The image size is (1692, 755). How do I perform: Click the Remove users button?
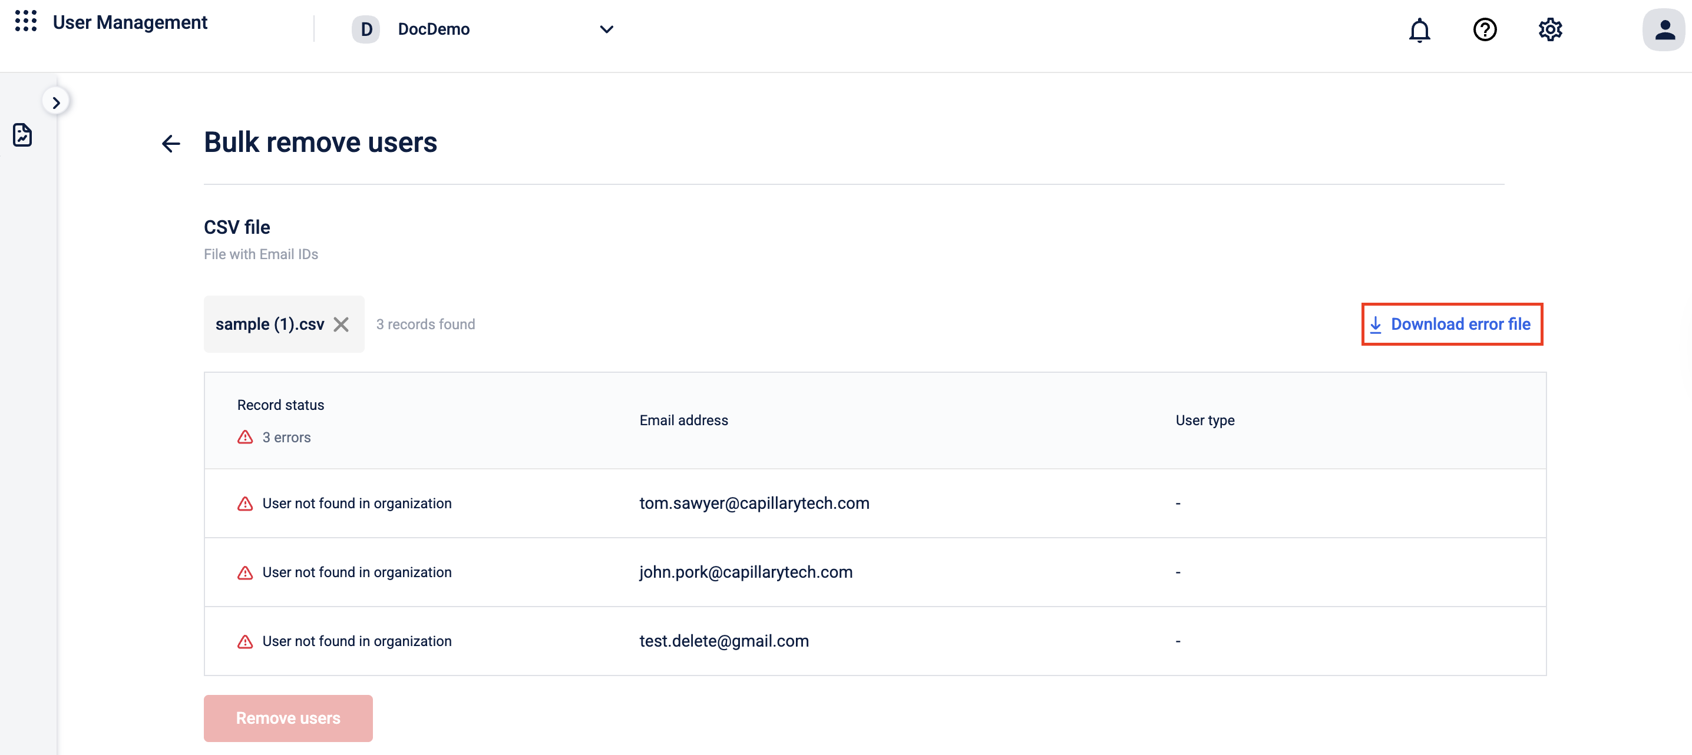(287, 718)
